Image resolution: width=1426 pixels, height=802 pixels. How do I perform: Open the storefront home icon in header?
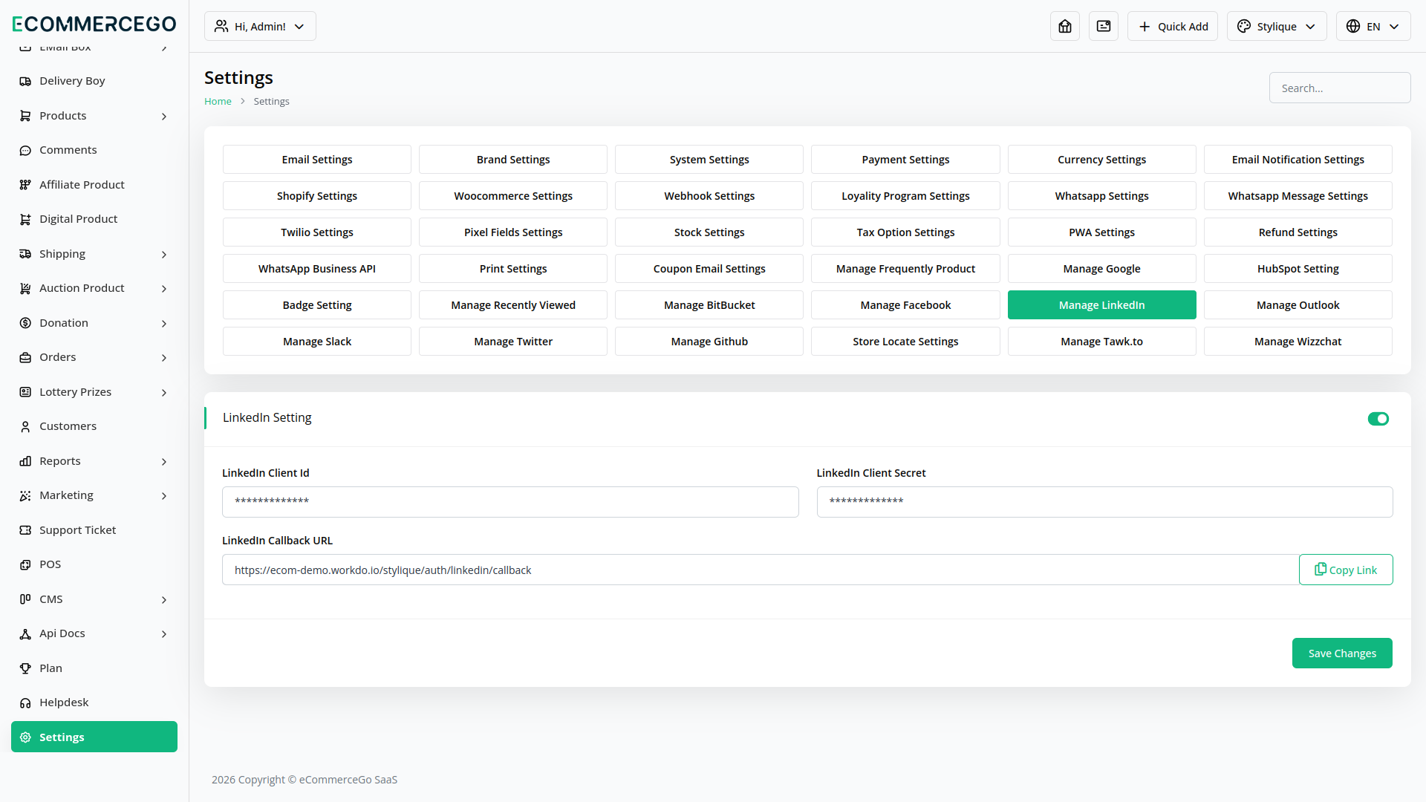click(1065, 26)
